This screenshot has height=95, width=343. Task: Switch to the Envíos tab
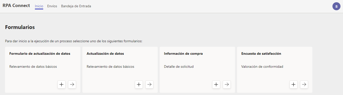click(52, 6)
